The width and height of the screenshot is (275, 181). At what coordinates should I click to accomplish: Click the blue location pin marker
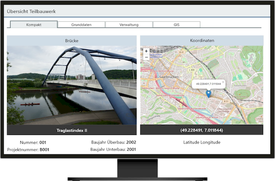pyautogui.click(x=209, y=94)
